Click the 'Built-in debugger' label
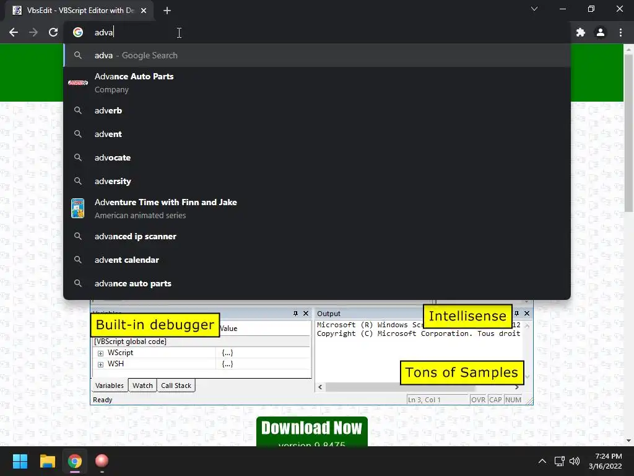The width and height of the screenshot is (634, 476). point(155,325)
